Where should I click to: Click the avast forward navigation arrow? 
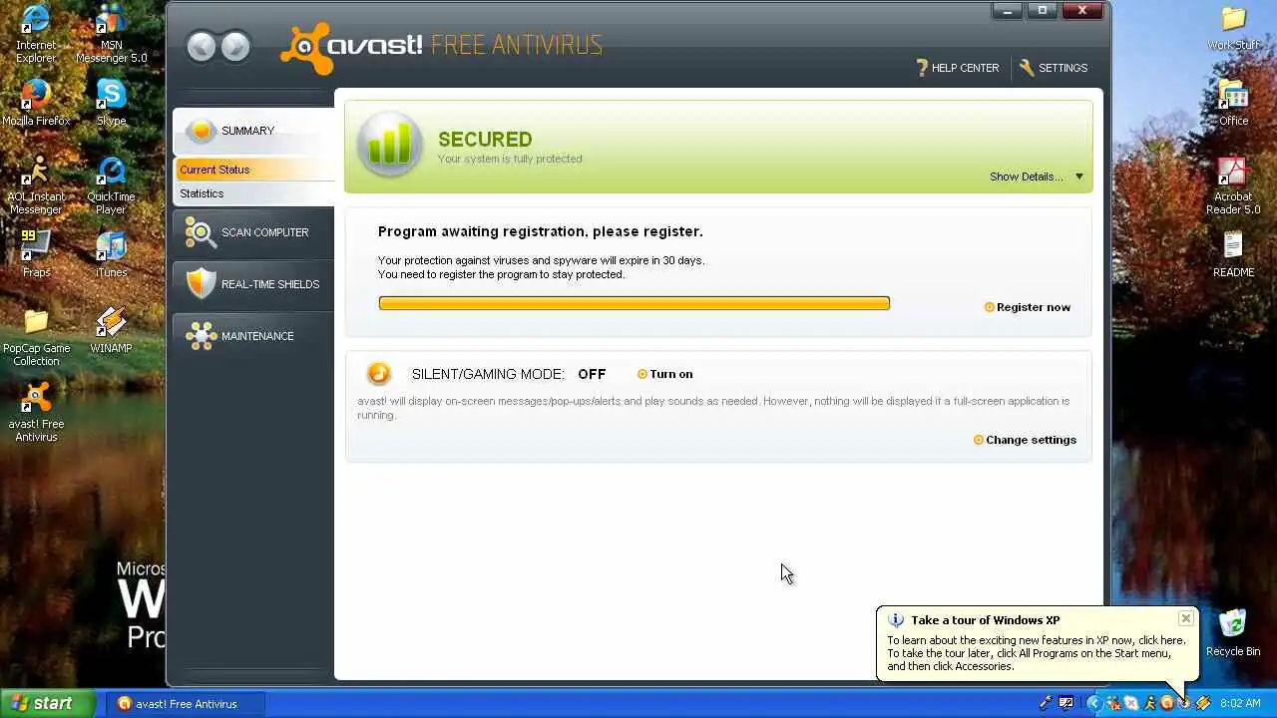[235, 46]
